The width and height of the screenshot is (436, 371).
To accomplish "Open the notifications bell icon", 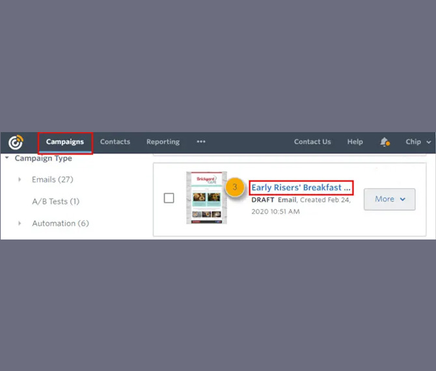I will (x=385, y=142).
